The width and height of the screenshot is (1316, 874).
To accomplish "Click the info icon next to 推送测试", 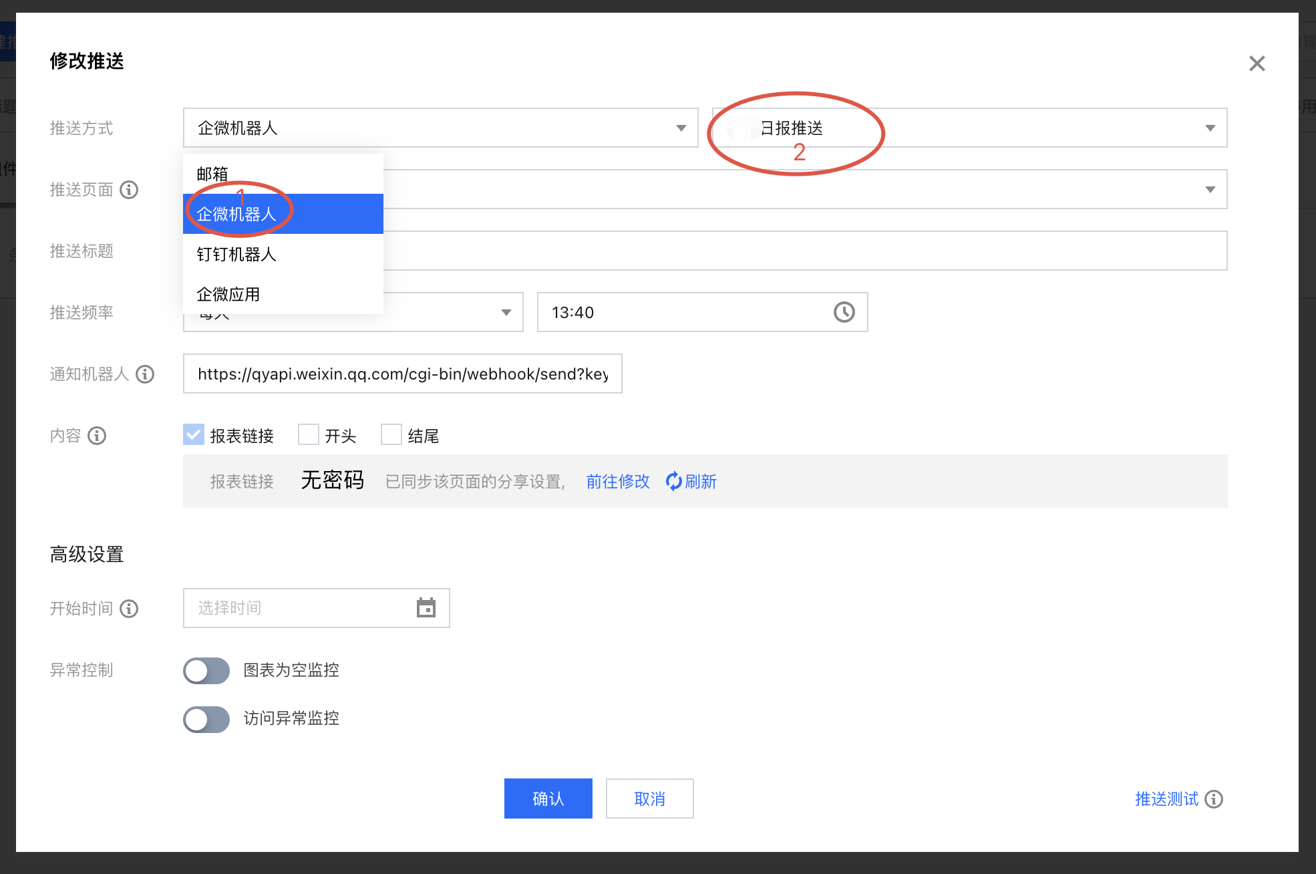I will tap(1214, 799).
